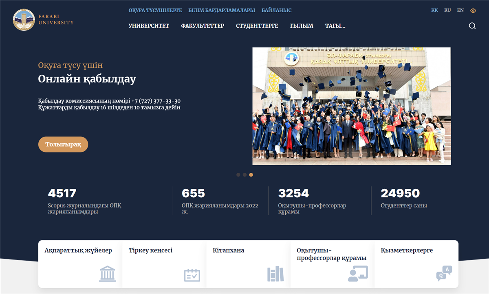Open the СТУДЕНТТЕРГЕ menu item
Viewport: 489px width, 294px height.
coord(257,26)
